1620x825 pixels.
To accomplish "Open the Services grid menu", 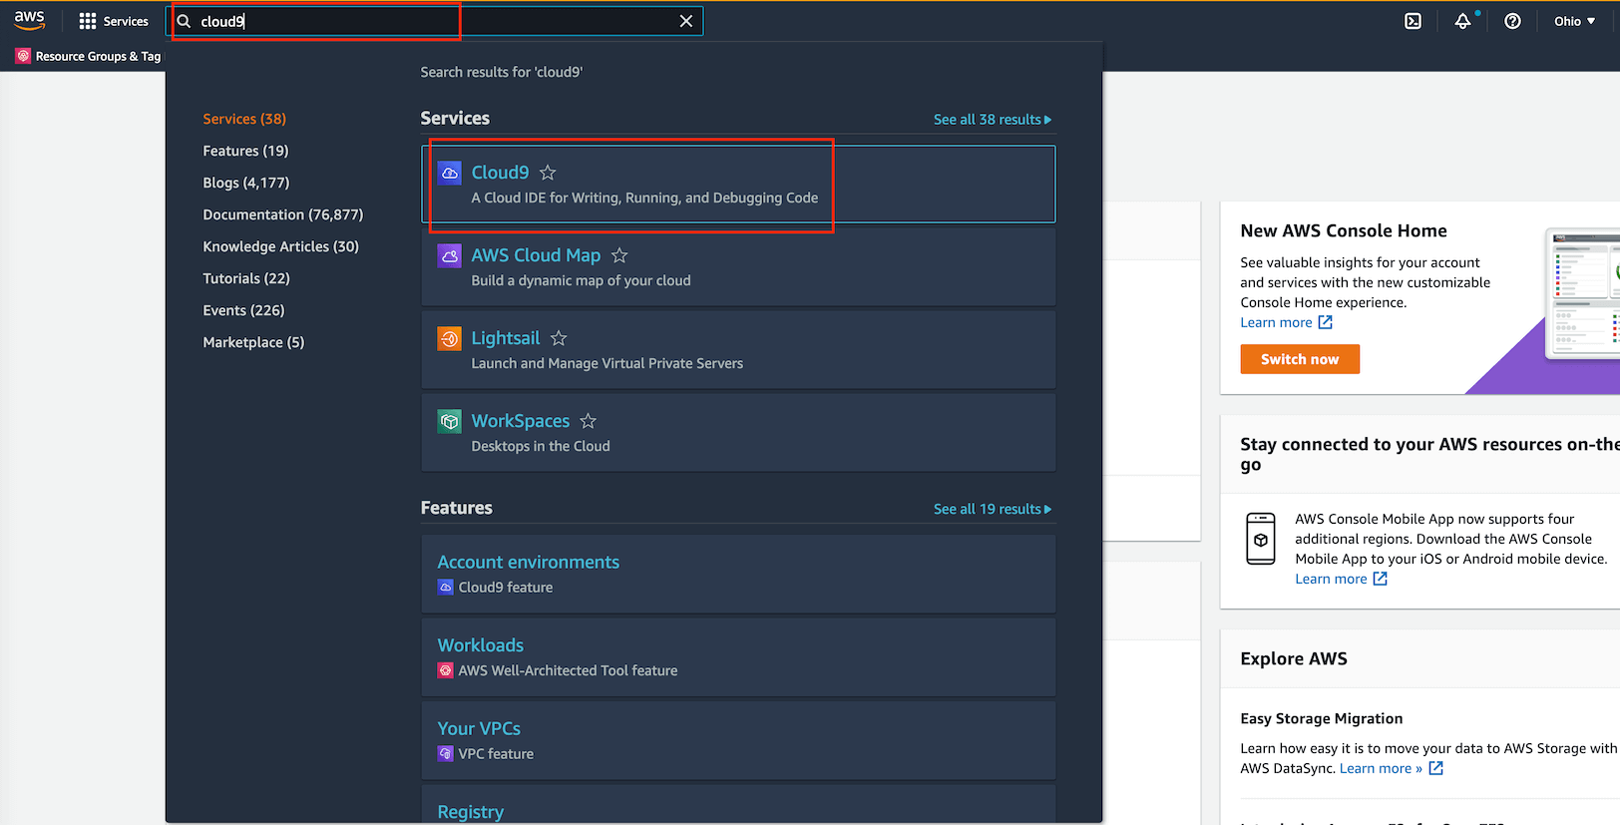I will tap(114, 21).
